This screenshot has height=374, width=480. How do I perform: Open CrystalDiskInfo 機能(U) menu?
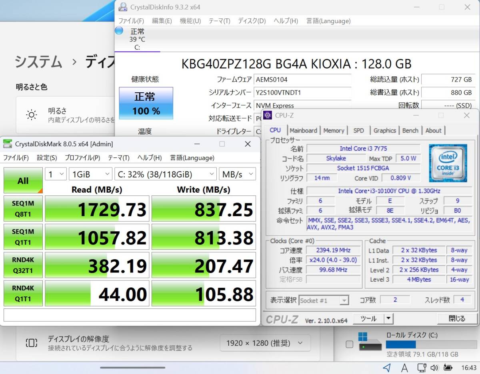coord(190,21)
